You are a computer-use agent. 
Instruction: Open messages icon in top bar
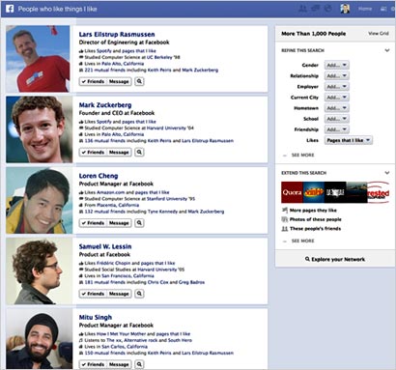315,9
